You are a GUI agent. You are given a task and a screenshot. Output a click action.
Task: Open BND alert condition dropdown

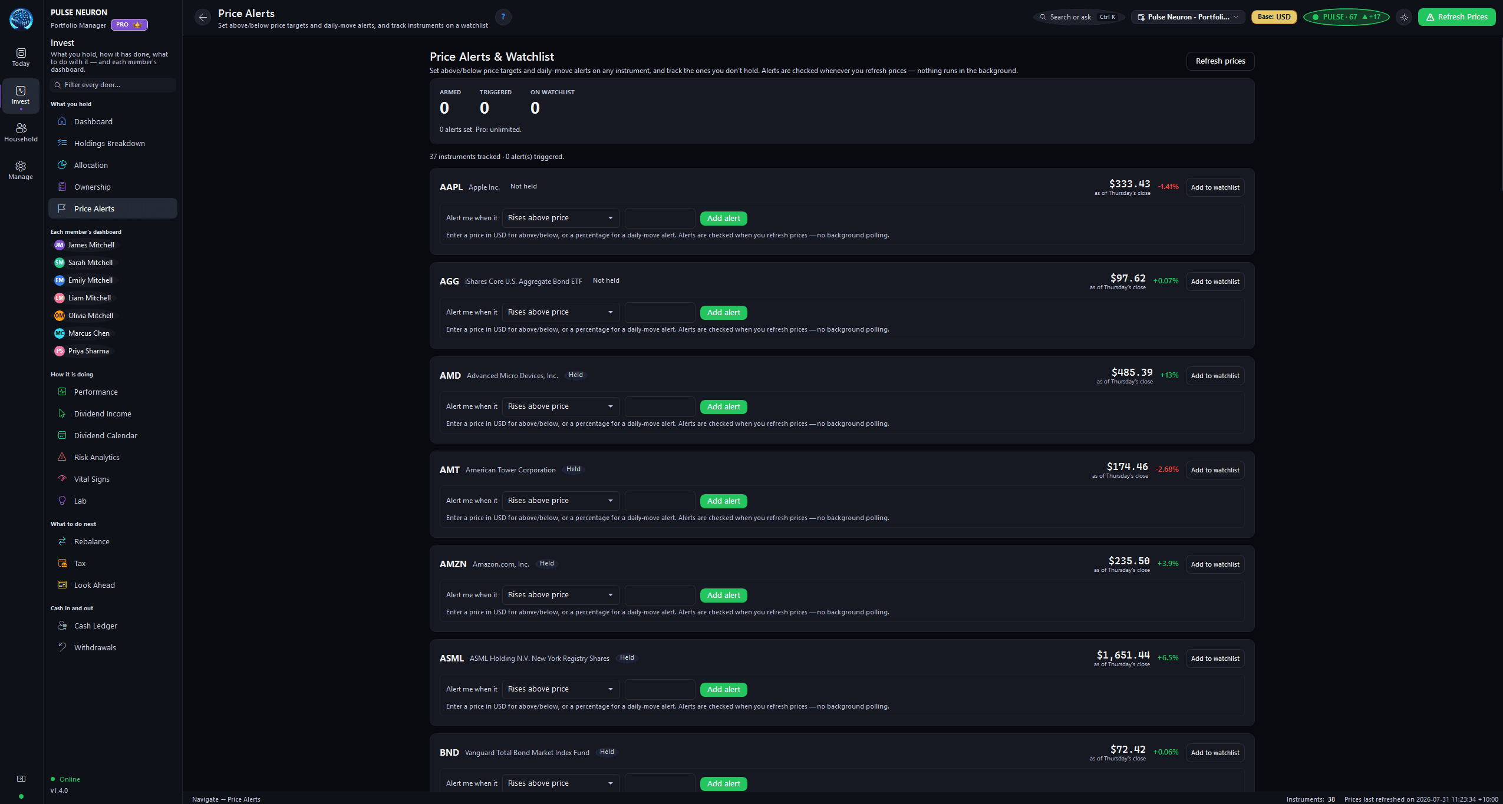[x=561, y=783]
